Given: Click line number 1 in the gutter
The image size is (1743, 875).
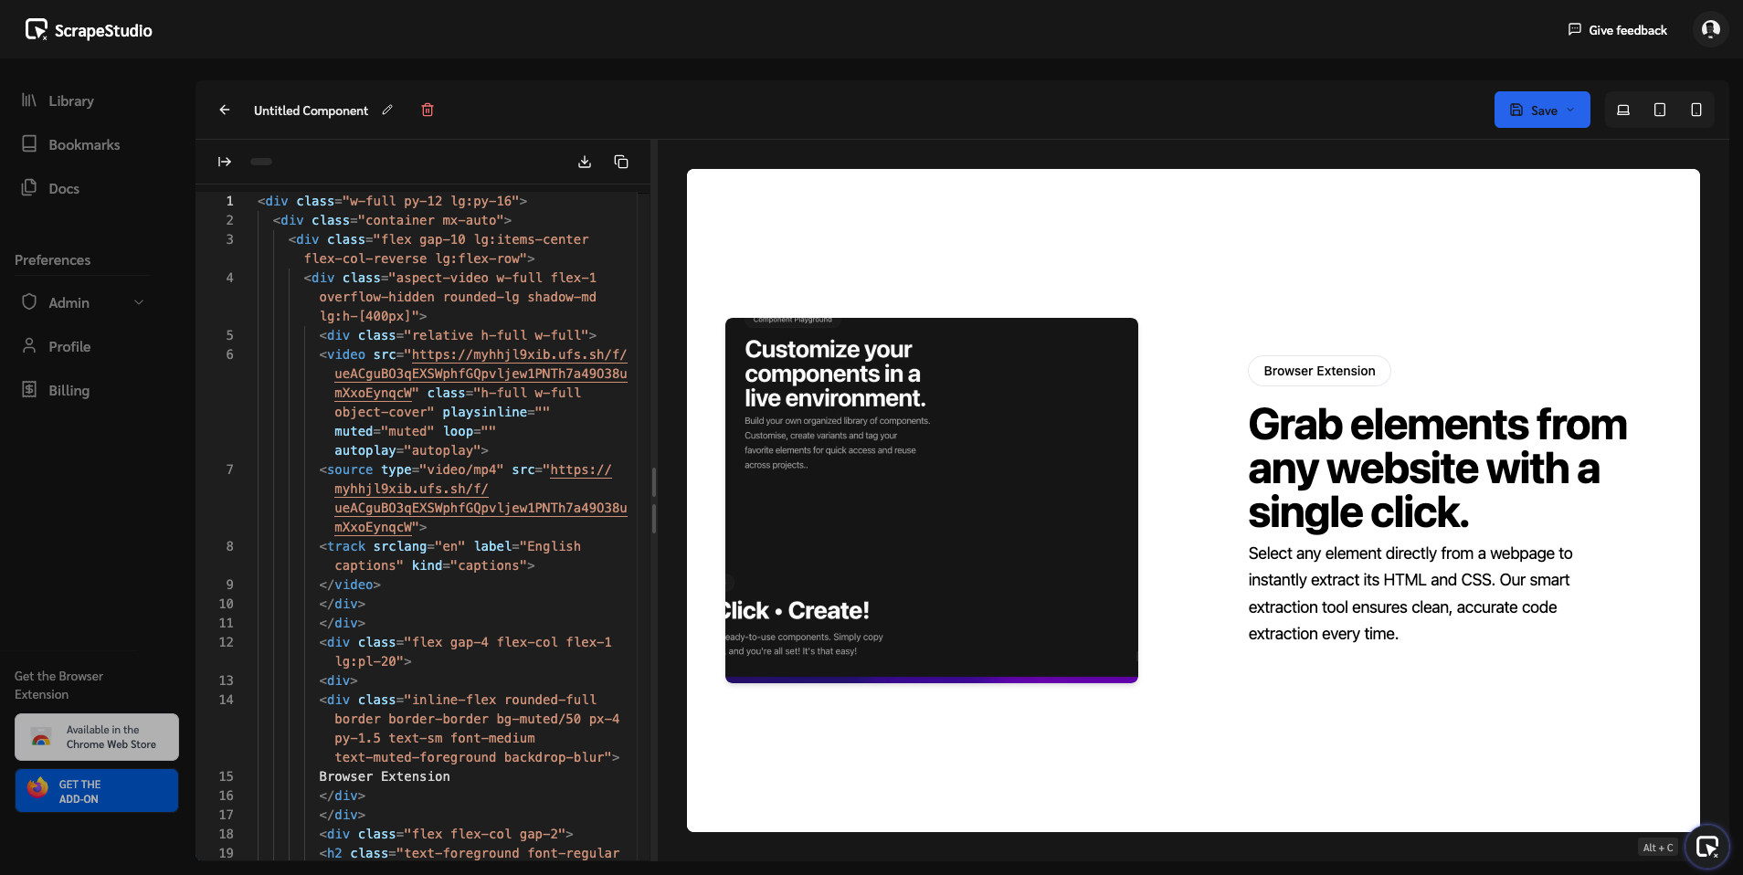Looking at the screenshot, I should 229,201.
